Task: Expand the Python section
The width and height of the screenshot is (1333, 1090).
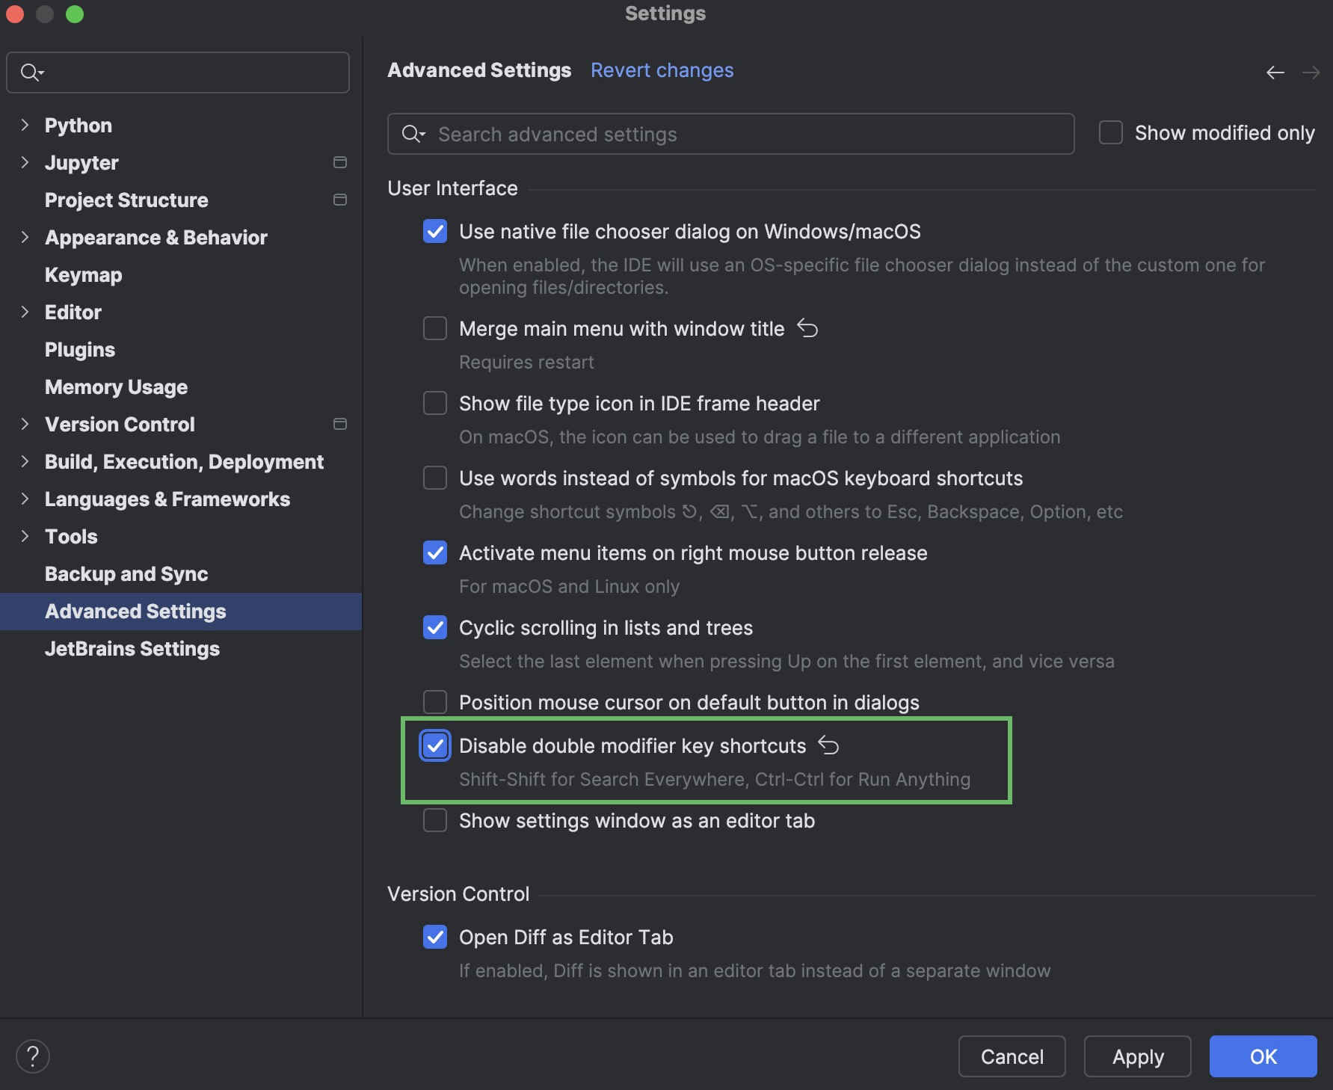Action: [24, 125]
